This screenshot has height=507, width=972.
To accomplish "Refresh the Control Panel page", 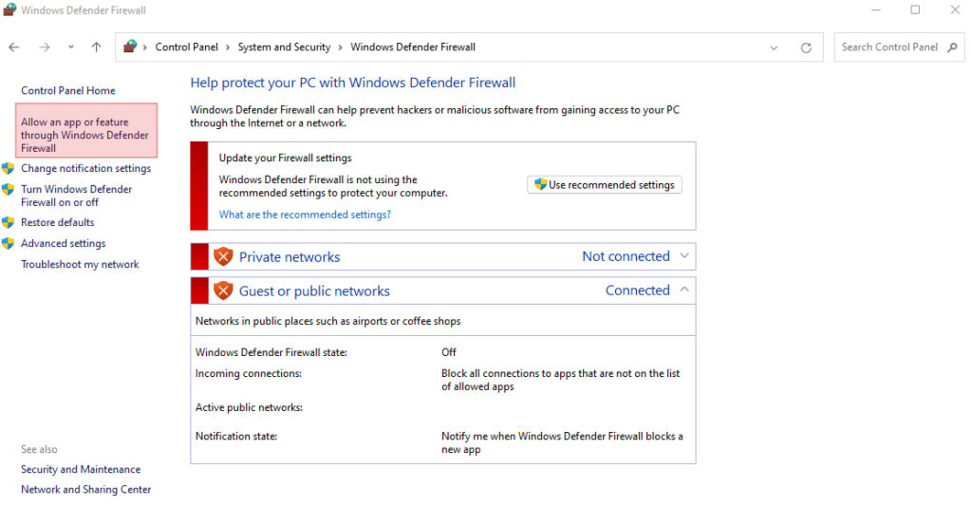I will 806,47.
